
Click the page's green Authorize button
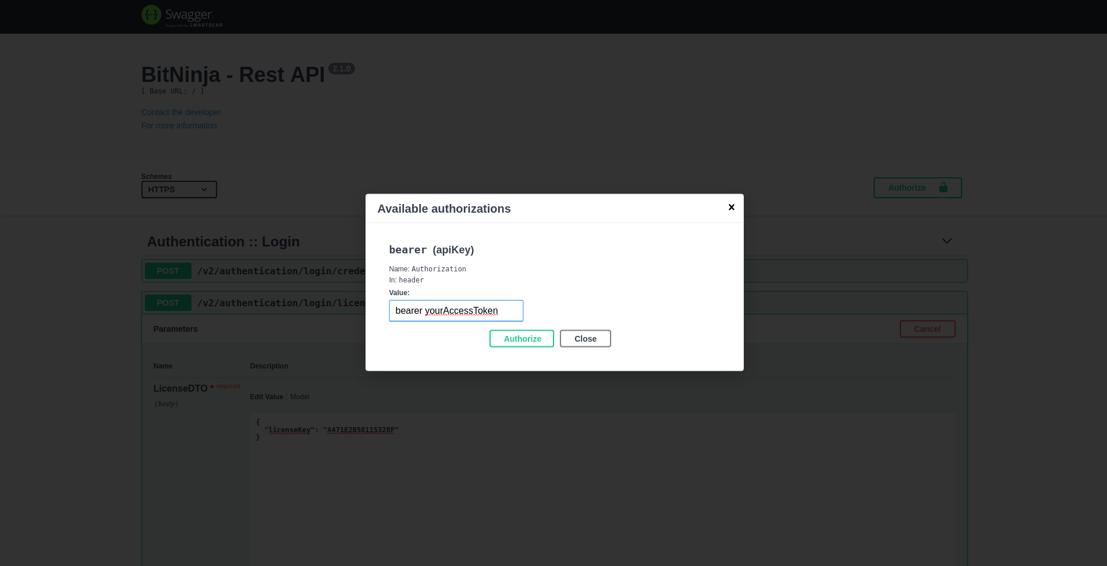pos(918,188)
